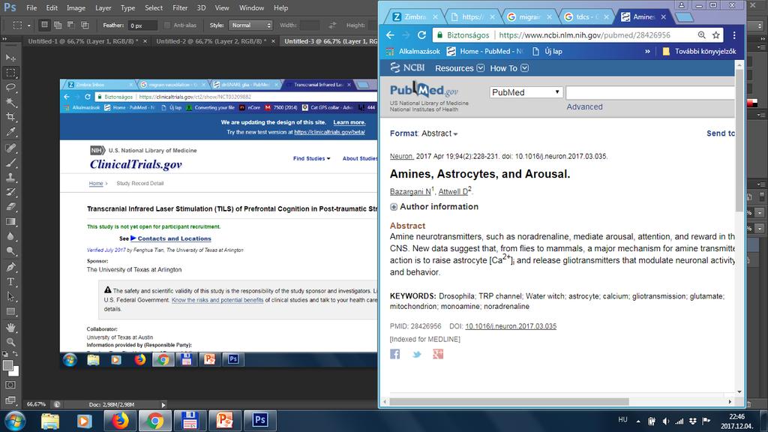Open the PubMed database dropdown

[x=526, y=92]
